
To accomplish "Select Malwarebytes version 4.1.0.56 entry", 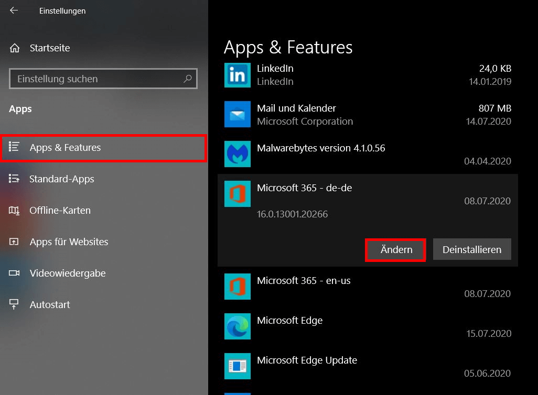I will pyautogui.click(x=368, y=155).
